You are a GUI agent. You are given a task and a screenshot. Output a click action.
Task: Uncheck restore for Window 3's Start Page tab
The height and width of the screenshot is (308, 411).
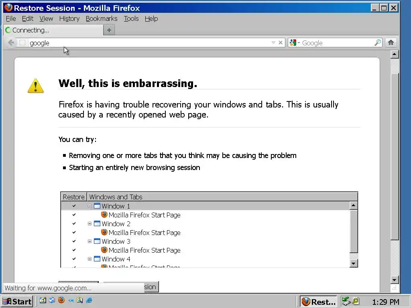point(74,250)
